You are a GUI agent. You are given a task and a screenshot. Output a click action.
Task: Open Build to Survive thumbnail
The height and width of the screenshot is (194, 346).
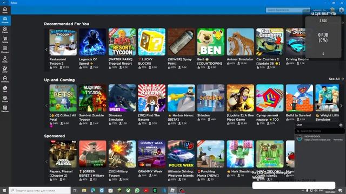[x=300, y=98]
